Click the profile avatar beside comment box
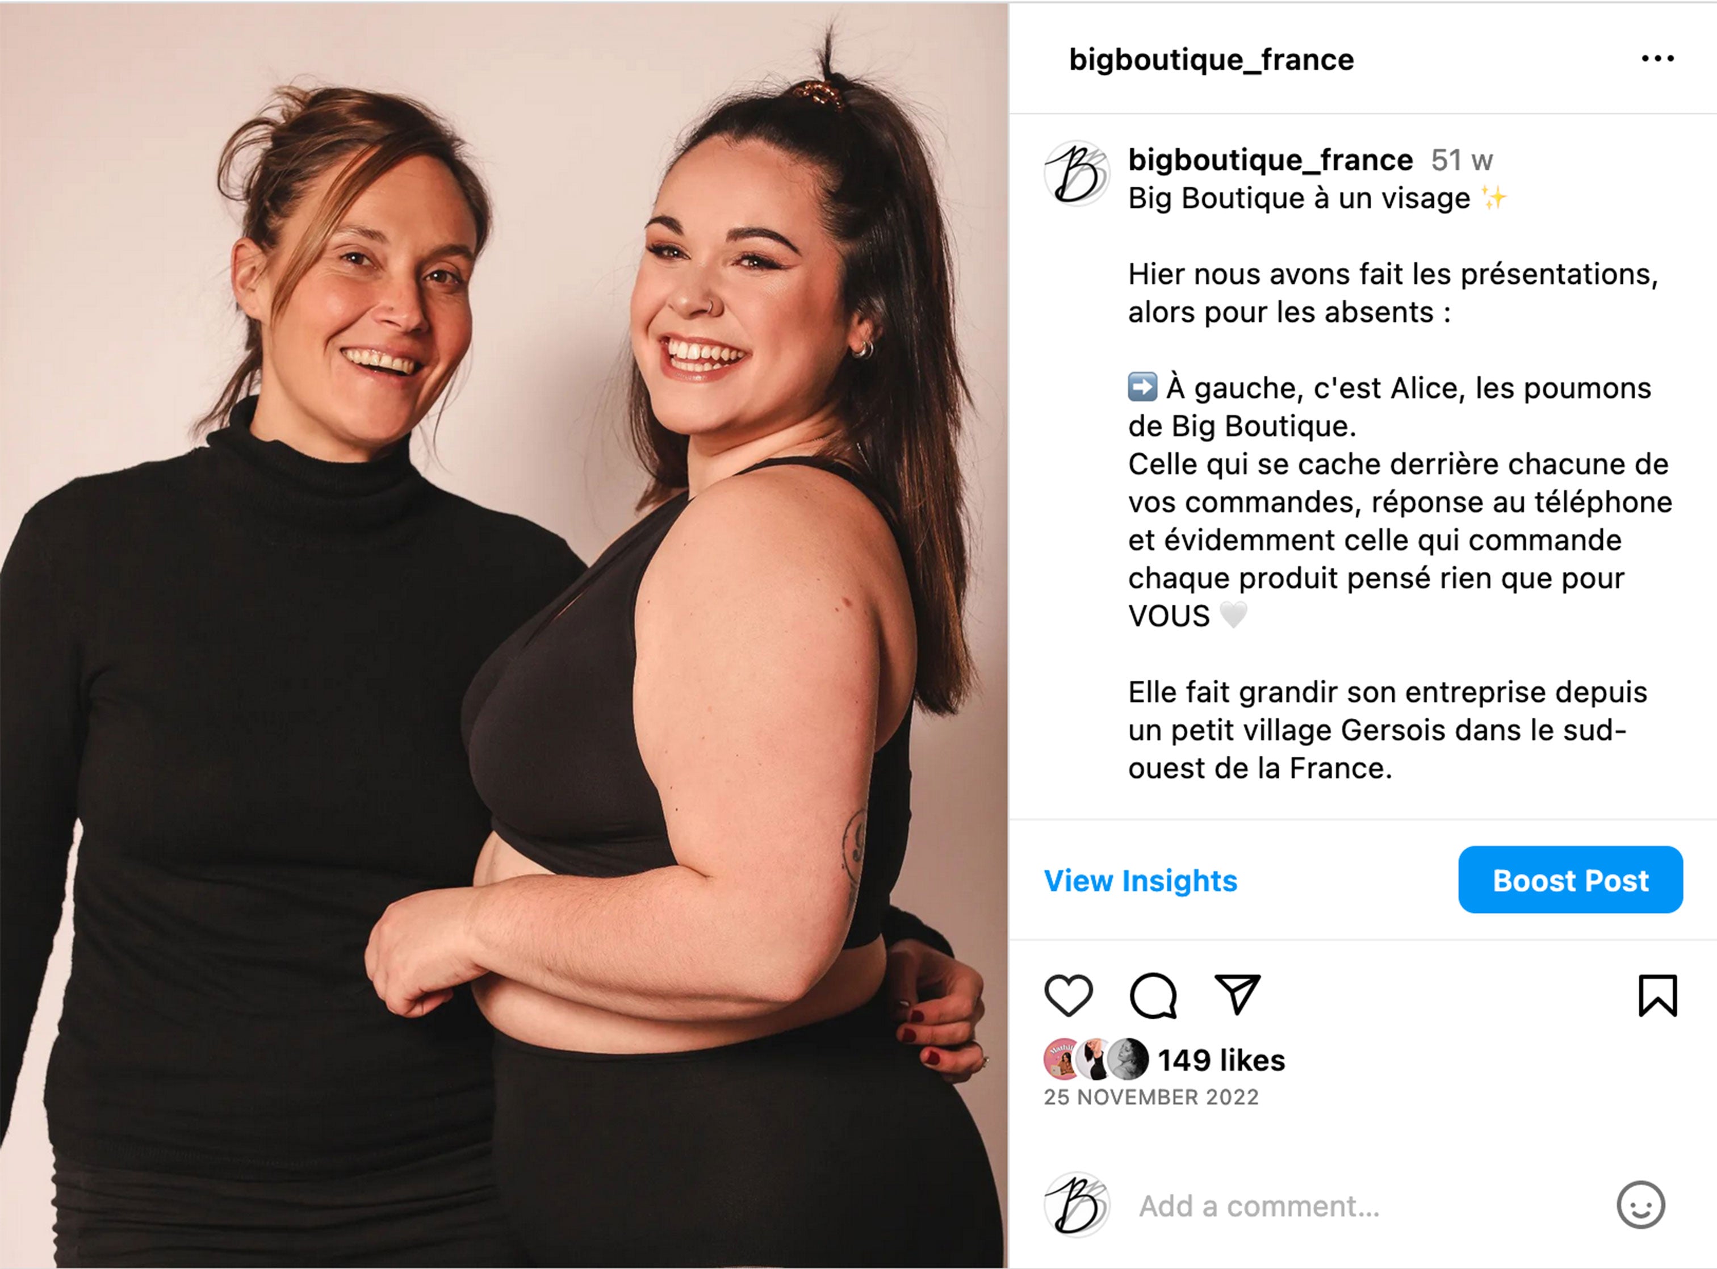Viewport: 1717px width, 1269px height. [1077, 1204]
